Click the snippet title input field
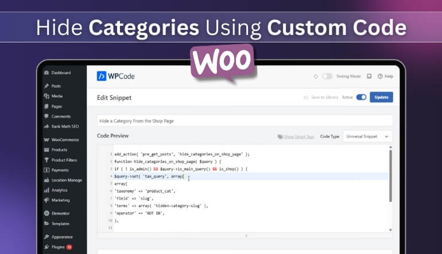442x254 pixels. click(x=245, y=121)
